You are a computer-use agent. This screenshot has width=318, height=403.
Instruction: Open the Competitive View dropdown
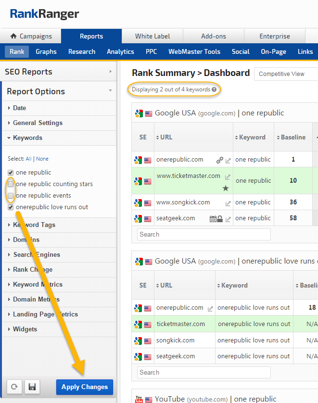[286, 74]
